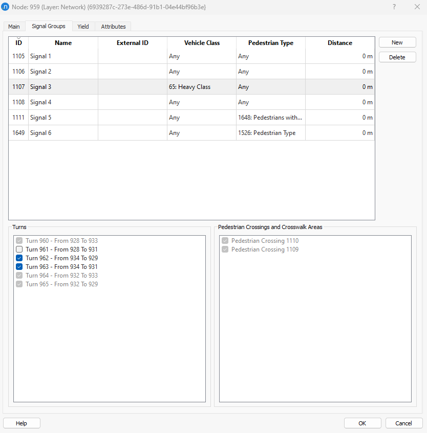Toggle the Pedestrian Crossing 1110 checkbox
The height and width of the screenshot is (433, 427).
point(225,240)
